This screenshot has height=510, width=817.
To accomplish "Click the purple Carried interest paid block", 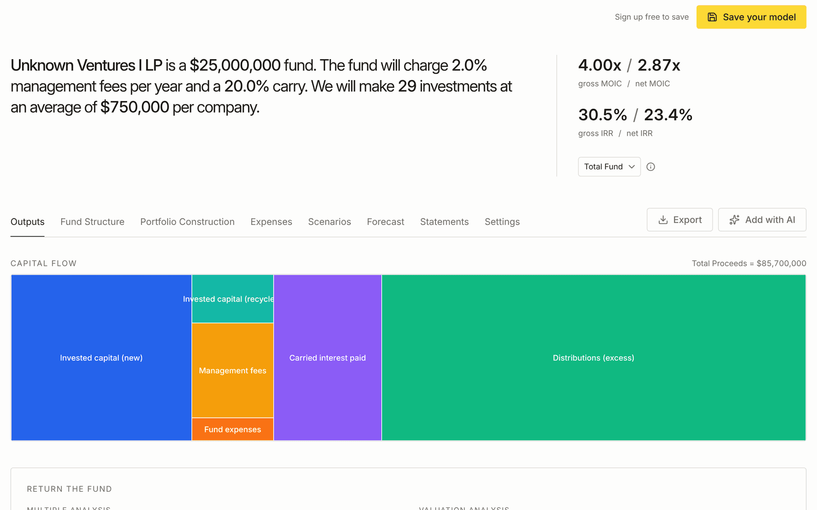I will (328, 358).
